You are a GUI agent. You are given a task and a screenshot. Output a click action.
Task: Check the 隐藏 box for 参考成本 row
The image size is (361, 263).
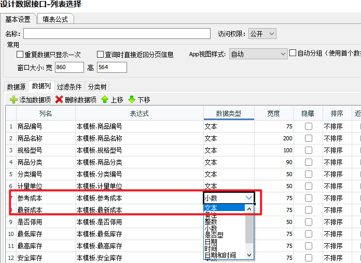(x=309, y=198)
